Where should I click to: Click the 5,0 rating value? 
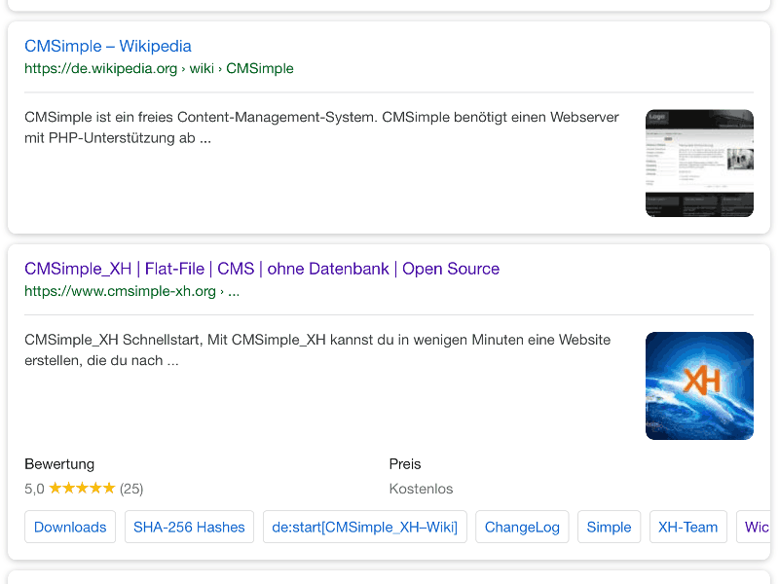pos(34,489)
